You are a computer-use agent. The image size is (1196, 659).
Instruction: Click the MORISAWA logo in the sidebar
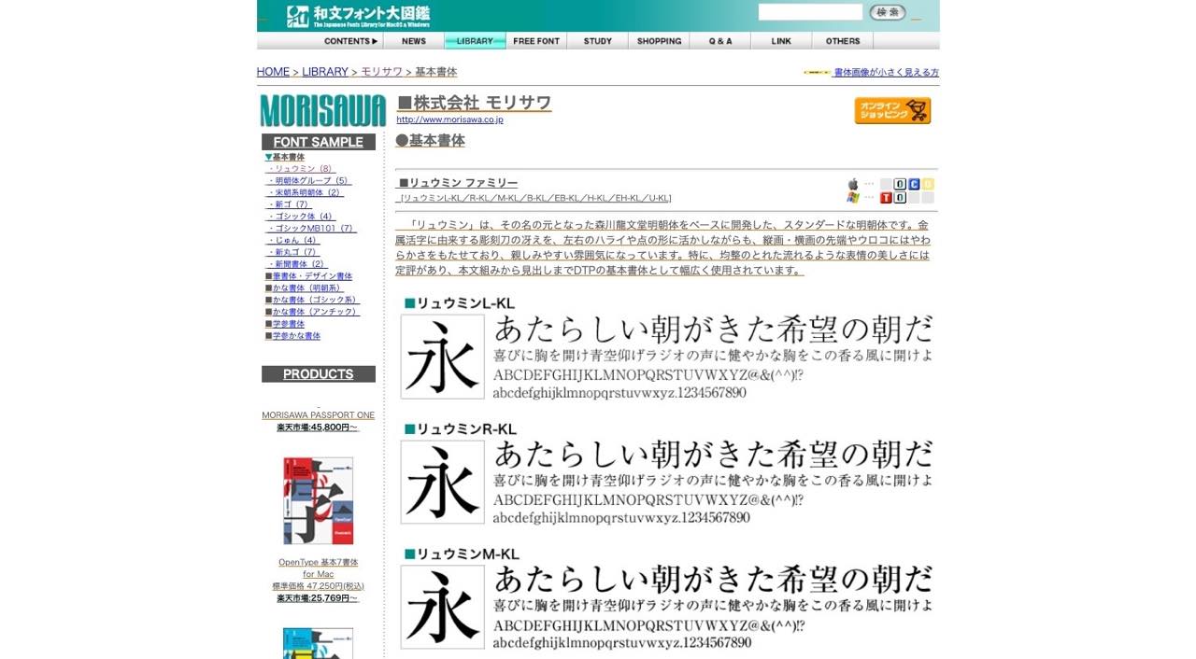click(x=322, y=110)
